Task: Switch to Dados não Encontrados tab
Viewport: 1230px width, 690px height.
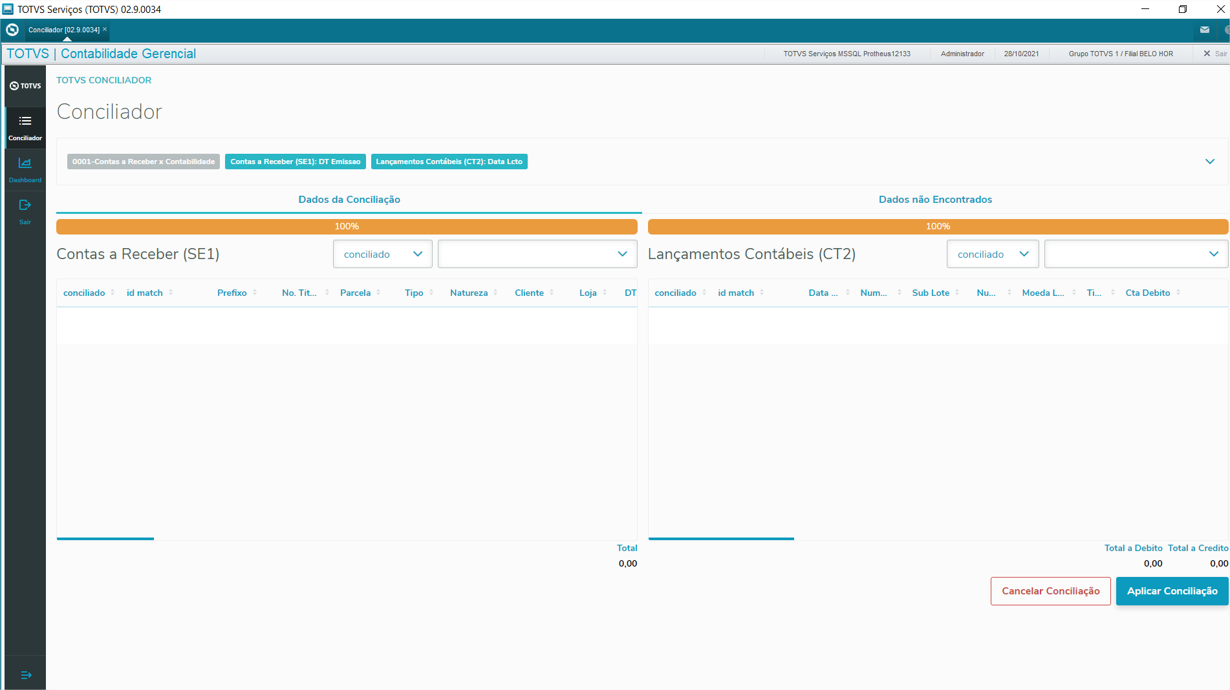Action: (935, 200)
